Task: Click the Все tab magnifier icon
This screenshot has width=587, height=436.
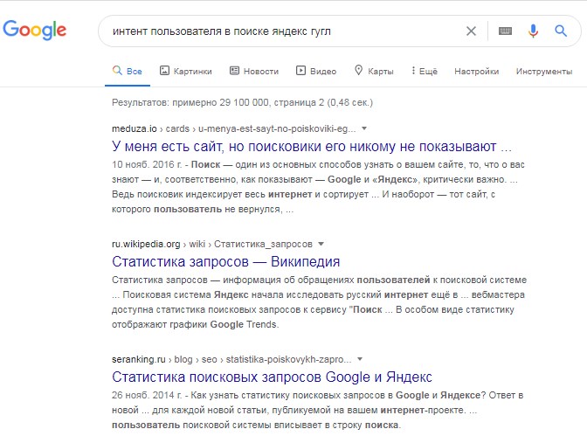Action: coord(117,70)
